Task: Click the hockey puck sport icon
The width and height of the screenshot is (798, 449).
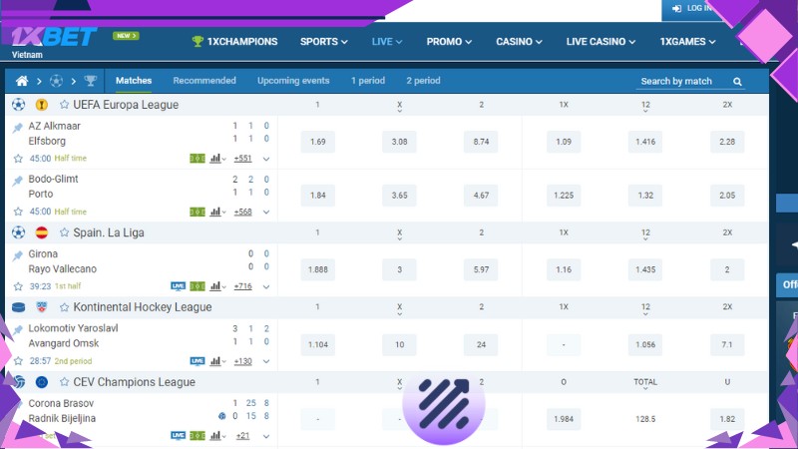Action: click(18, 307)
